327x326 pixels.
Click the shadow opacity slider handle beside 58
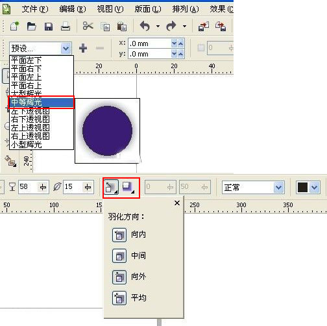pyautogui.click(x=43, y=187)
